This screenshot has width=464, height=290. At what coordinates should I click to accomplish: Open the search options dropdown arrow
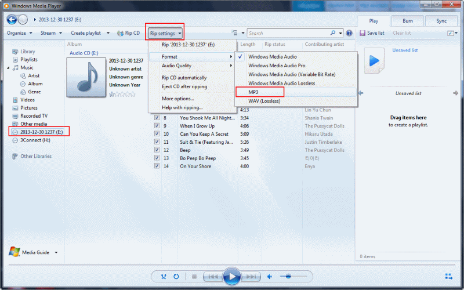pyautogui.click(x=340, y=33)
